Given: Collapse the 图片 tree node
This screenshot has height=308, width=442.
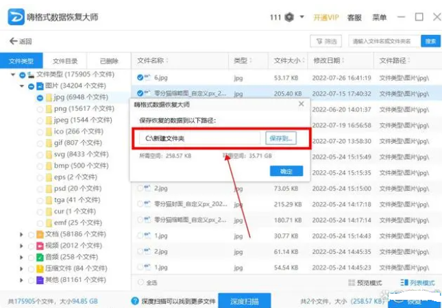Looking at the screenshot, I should pos(22,86).
